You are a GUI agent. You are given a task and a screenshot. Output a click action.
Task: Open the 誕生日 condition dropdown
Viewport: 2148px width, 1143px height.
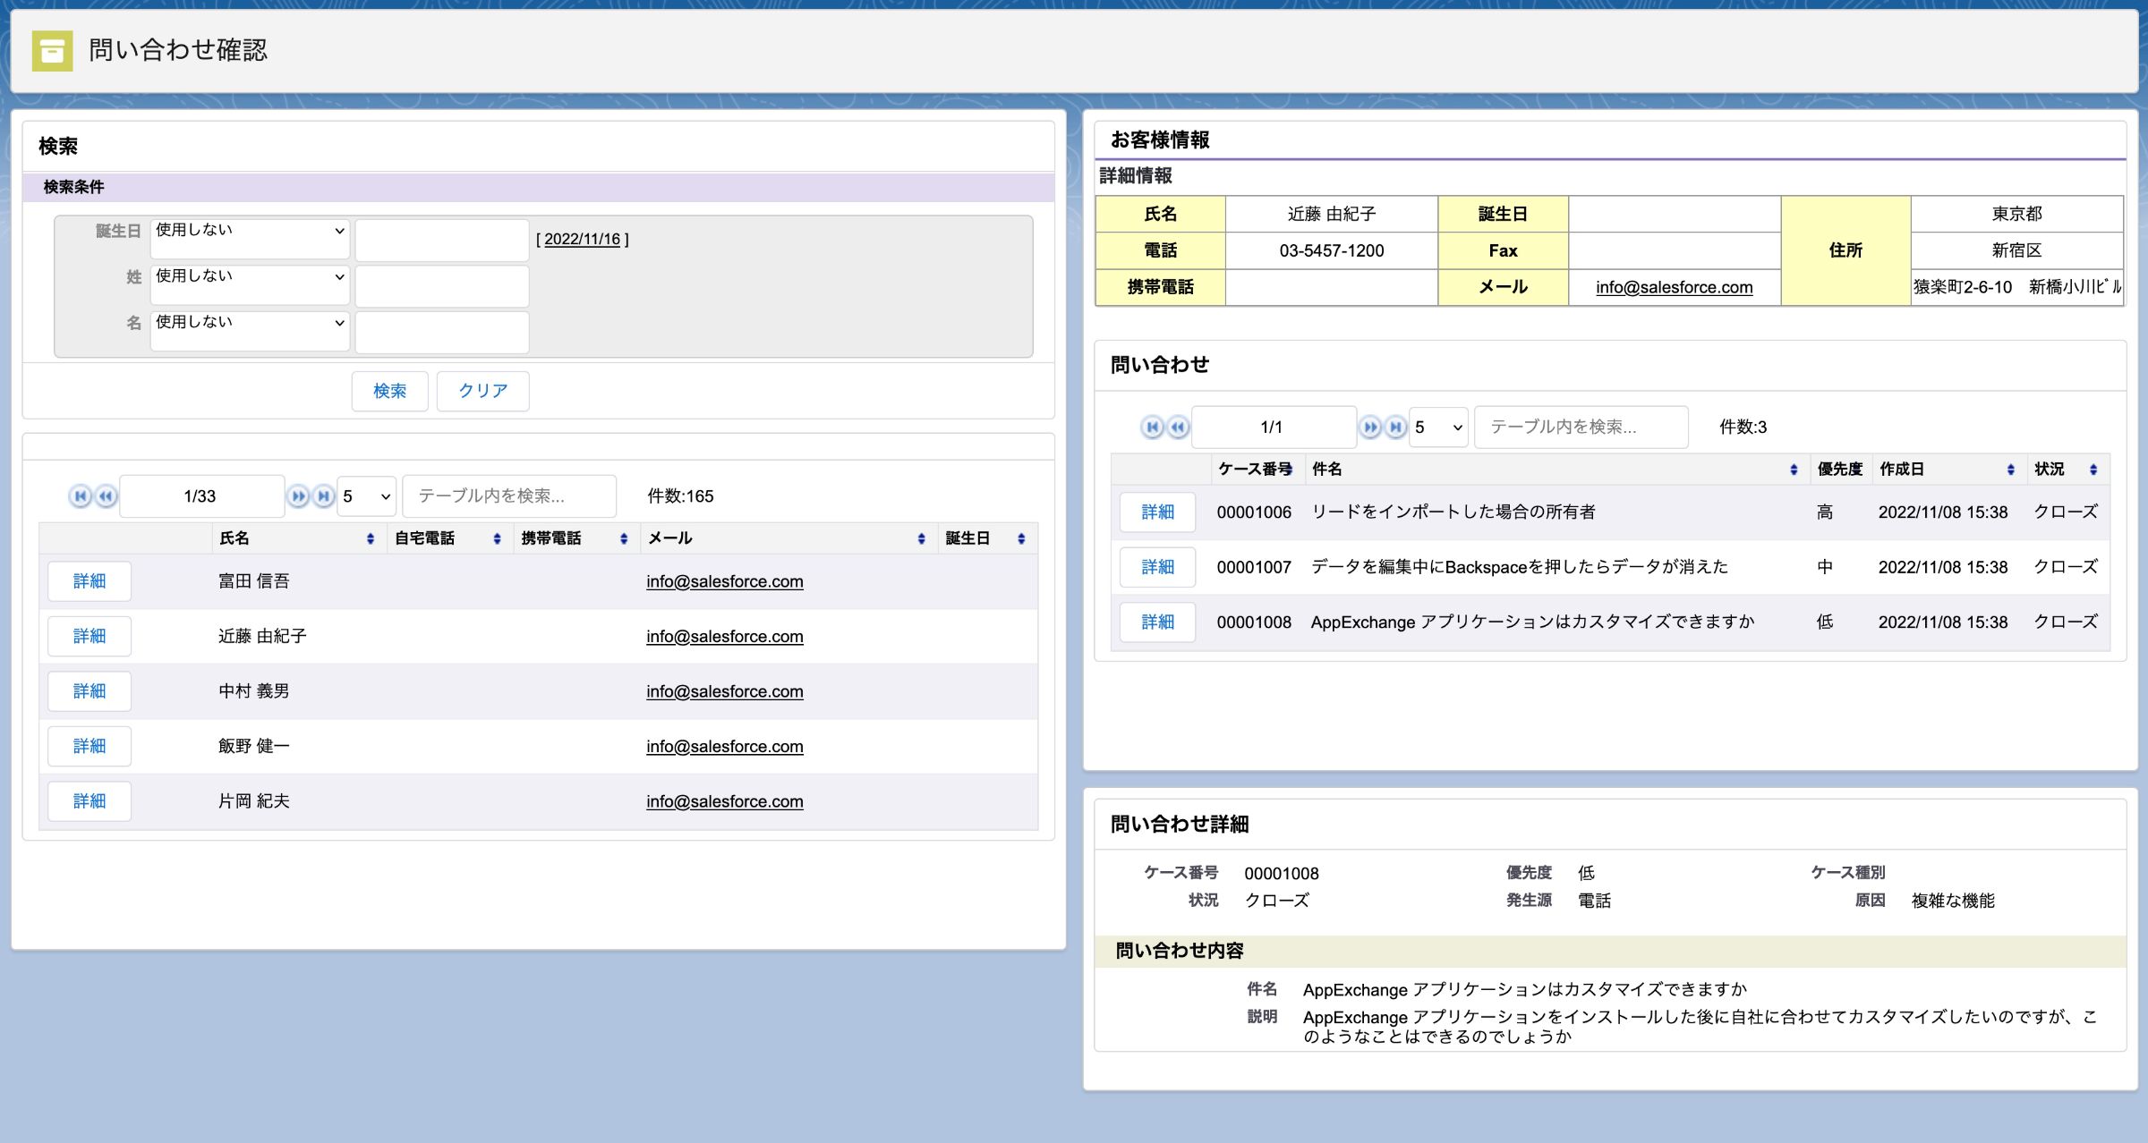pyautogui.click(x=250, y=235)
